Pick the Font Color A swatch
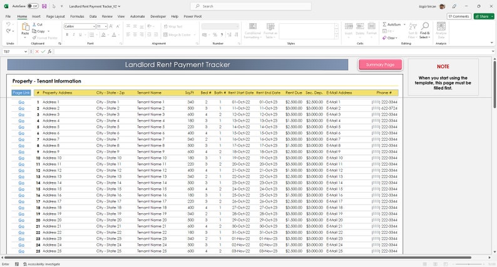The image size is (497, 267). point(114,34)
